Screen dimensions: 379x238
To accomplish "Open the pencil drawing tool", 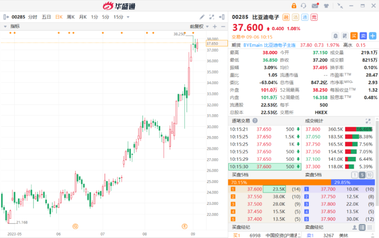I will 202,17.
